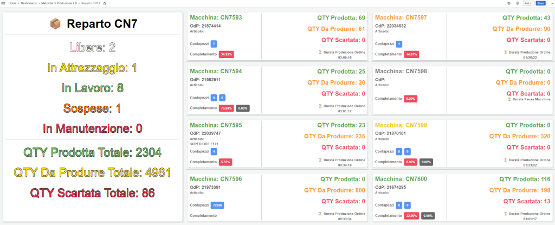Click CN7593 completion badge 34.22%

pyautogui.click(x=227, y=54)
